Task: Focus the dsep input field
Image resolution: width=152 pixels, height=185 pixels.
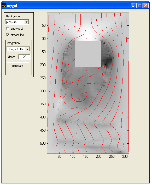Action: [x=25, y=57]
